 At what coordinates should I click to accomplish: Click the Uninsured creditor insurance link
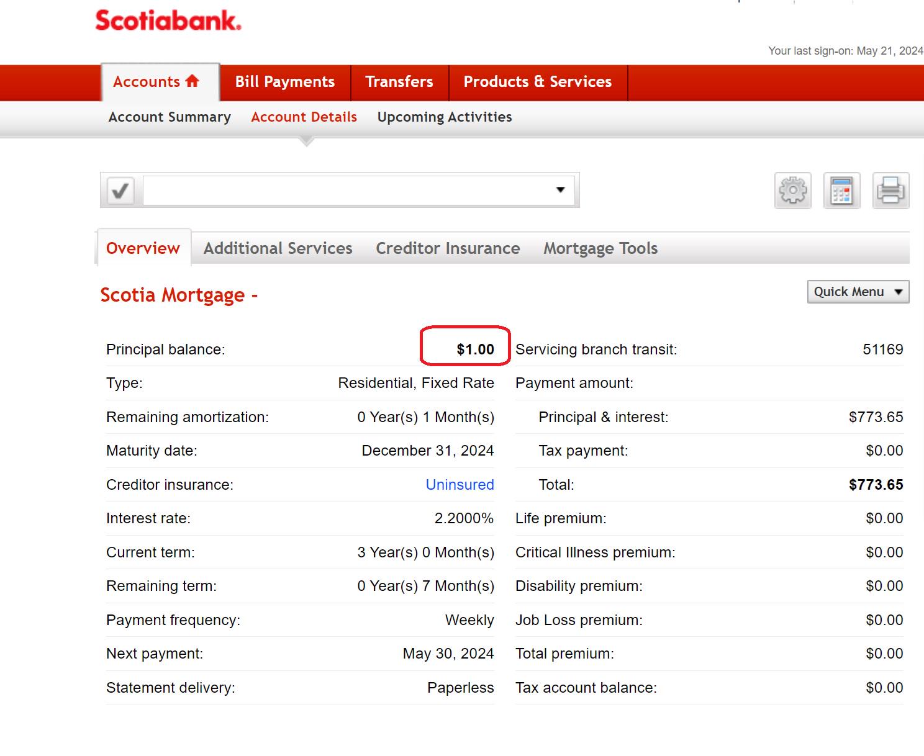point(460,485)
